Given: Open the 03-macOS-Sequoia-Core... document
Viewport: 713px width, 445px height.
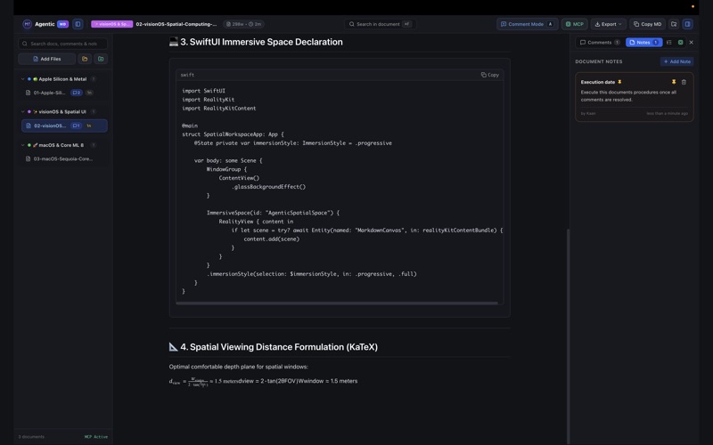Looking at the screenshot, I should (x=63, y=159).
